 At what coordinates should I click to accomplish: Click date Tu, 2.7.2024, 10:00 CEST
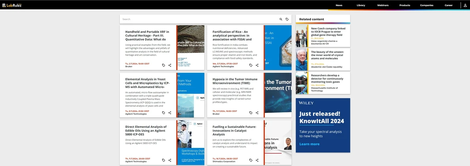click(x=137, y=64)
